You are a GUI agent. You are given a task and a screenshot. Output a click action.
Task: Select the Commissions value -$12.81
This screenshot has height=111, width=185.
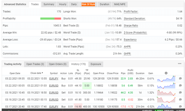point(57,54)
